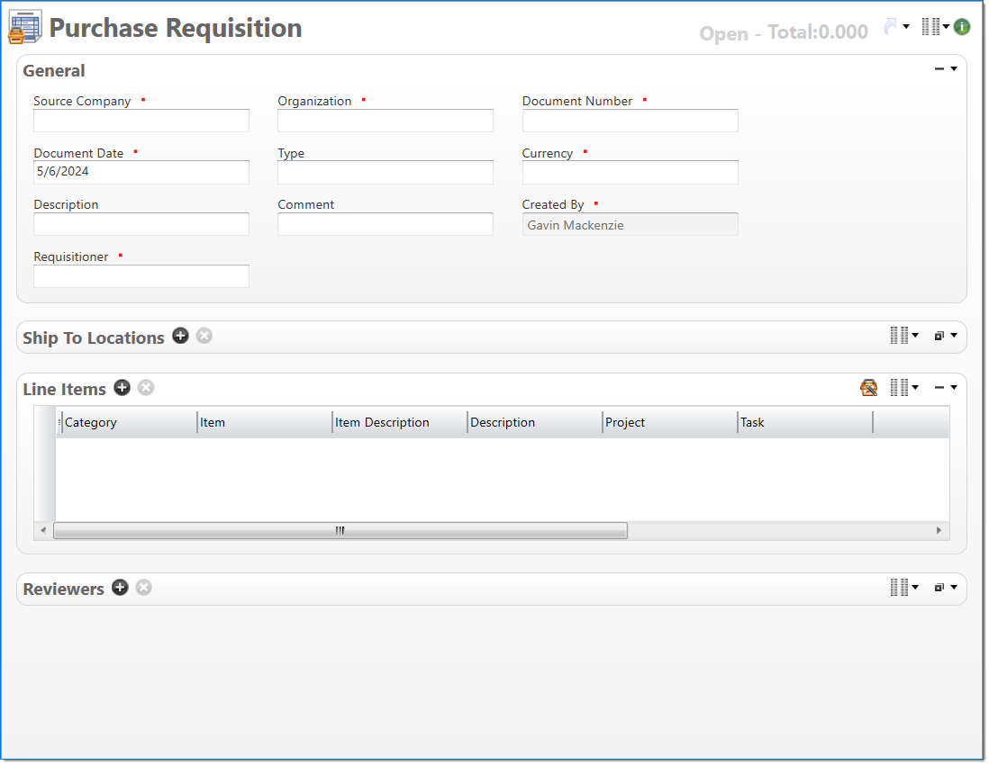Open the green info icon in the title bar

click(x=962, y=26)
